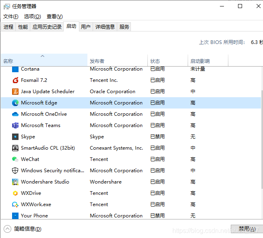Sort by the 状态 column header
The image size is (263, 238).
(168, 60)
